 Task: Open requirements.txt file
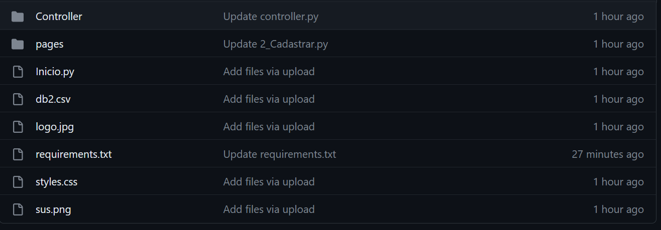pos(73,154)
